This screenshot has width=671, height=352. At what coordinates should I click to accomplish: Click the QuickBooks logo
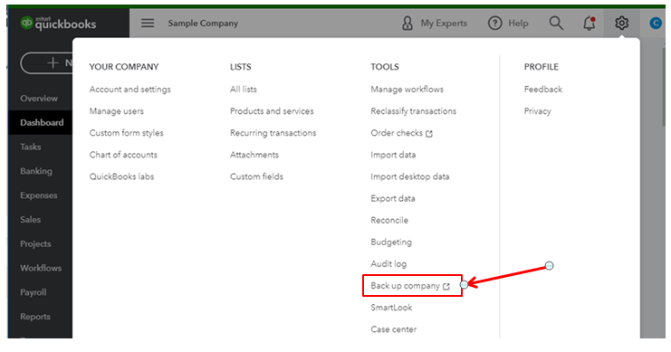(x=58, y=24)
